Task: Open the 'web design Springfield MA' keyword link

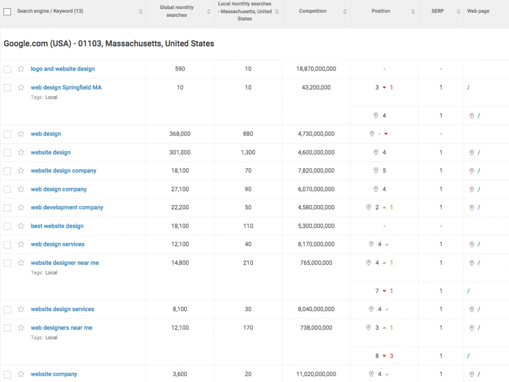Action: point(66,88)
